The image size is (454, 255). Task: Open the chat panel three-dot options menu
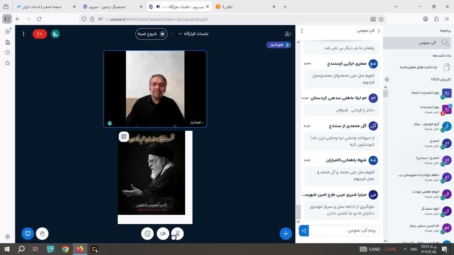tap(301, 31)
